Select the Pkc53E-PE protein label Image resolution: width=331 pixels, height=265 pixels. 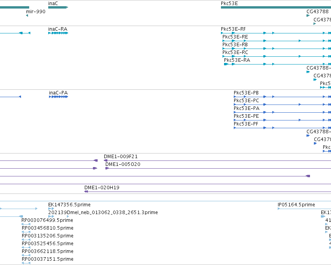click(246, 116)
